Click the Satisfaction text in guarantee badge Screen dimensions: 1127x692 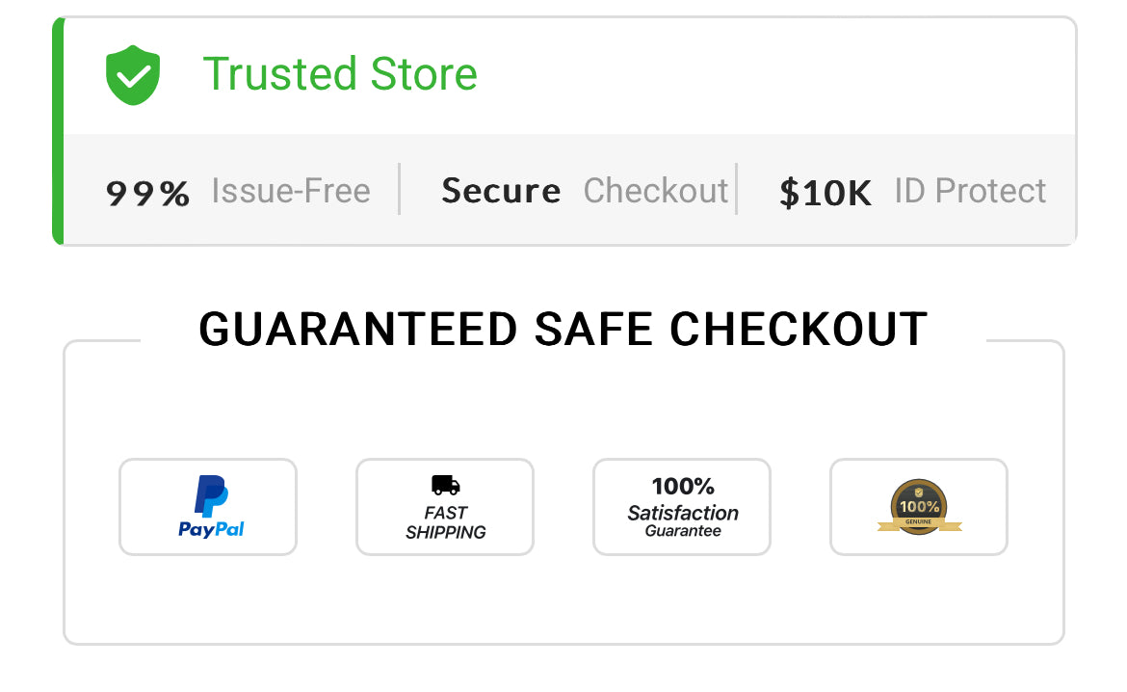pyautogui.click(x=683, y=513)
